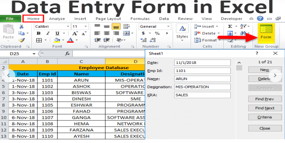This screenshot has width=285, height=143.
Task: Toggle Bold formatting
Action: [x=39, y=33]
